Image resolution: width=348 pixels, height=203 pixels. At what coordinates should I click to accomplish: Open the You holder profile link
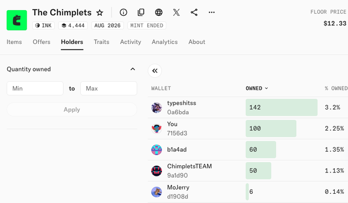tap(172, 124)
